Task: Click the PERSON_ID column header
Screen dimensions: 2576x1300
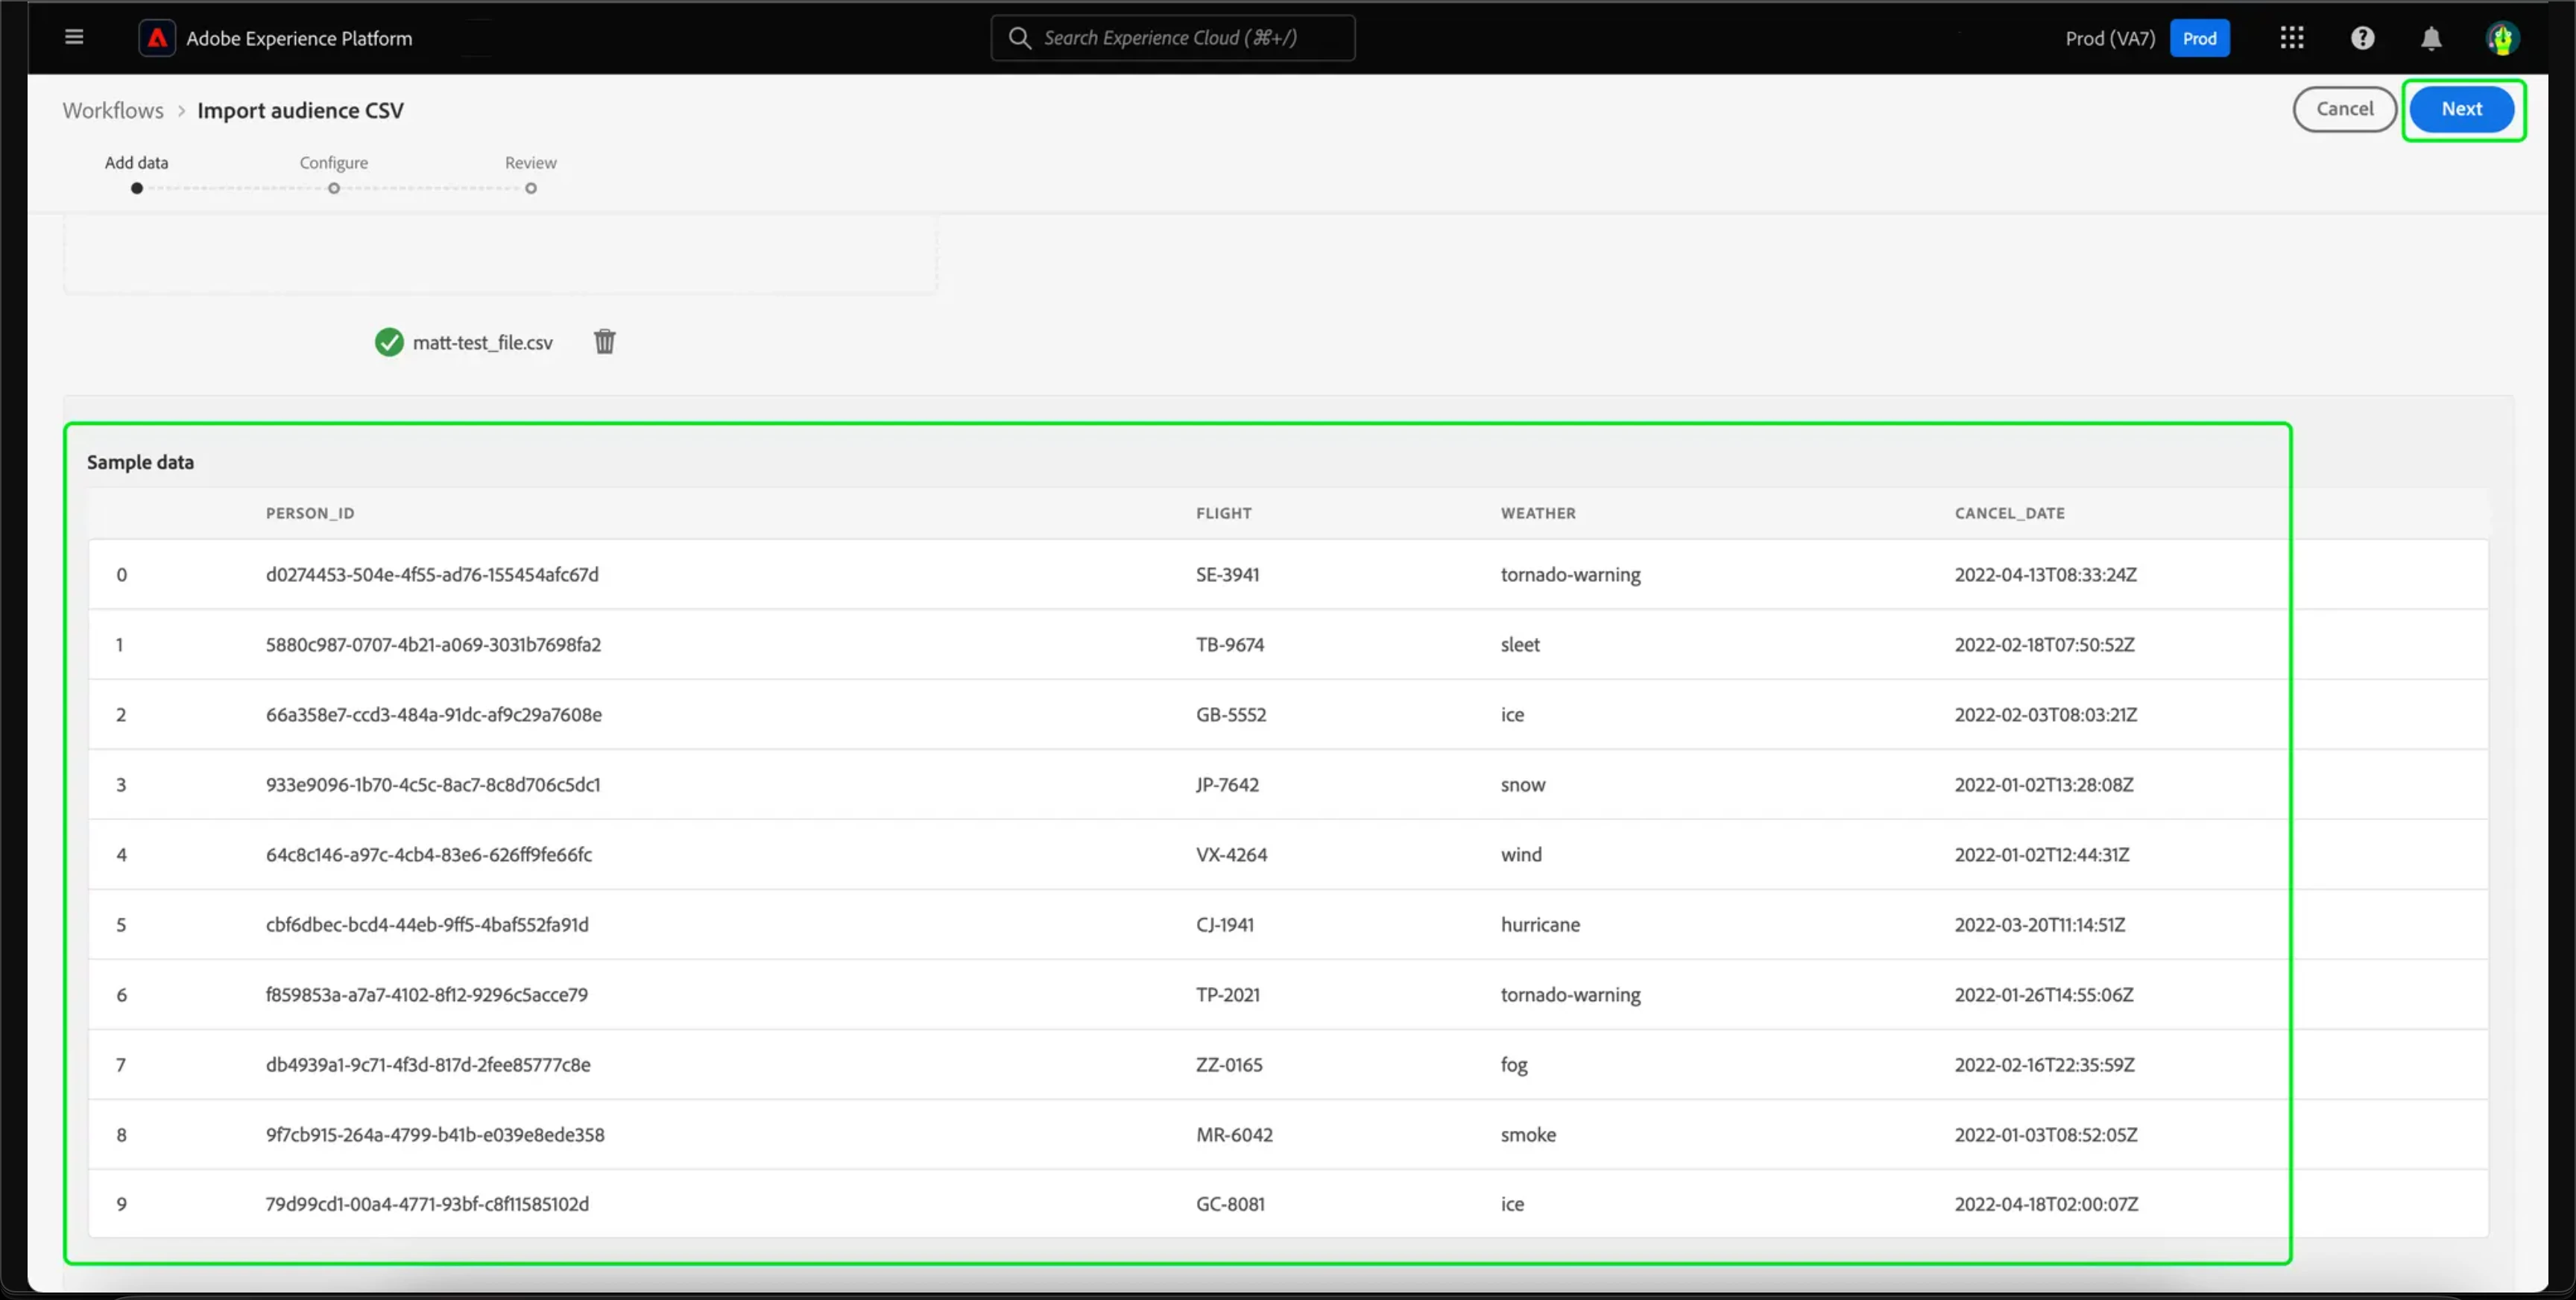Action: pos(310,513)
